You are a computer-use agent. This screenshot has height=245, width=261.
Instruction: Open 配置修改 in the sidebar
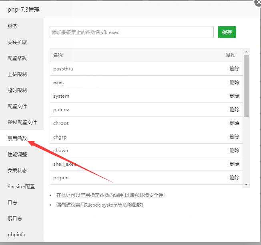(x=17, y=58)
